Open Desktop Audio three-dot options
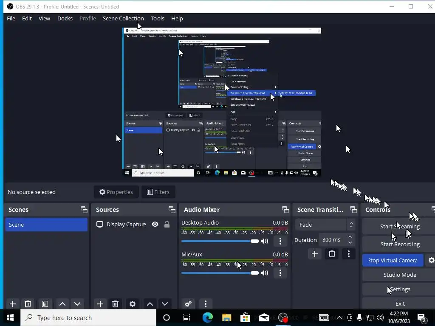This screenshot has height=326, width=435. 280,241
